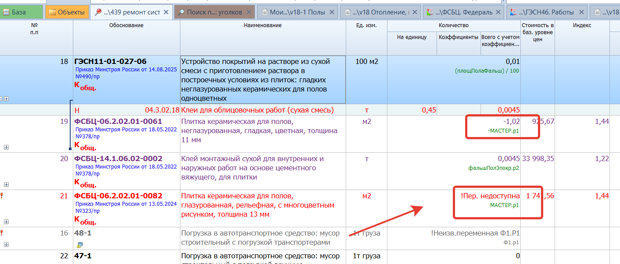Expand row 18 using the plus button
Screen dimensions: 620x264
[x=6, y=99]
